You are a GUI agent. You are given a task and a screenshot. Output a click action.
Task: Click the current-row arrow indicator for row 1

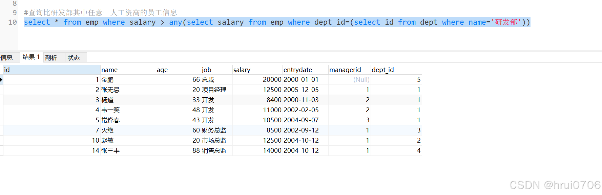(x=1, y=80)
